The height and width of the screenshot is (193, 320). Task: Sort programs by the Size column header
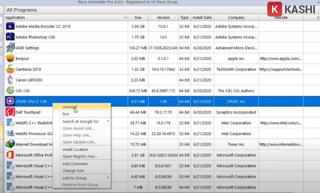138,18
